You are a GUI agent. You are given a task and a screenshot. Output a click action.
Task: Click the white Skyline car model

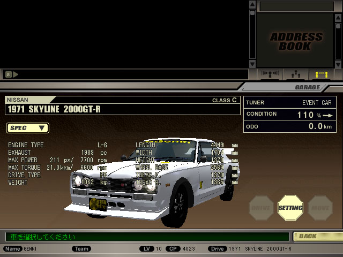(x=152, y=183)
